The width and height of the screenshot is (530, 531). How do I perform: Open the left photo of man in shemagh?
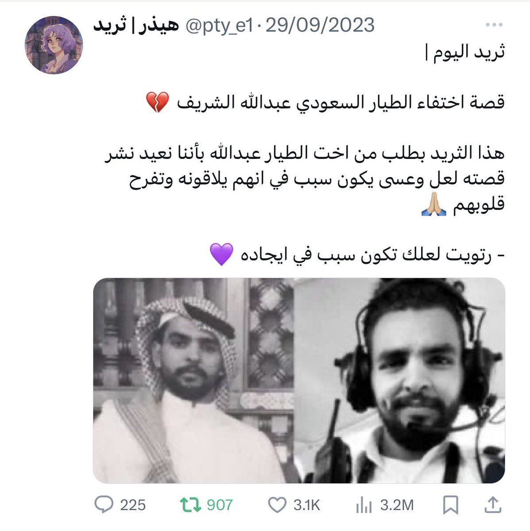[193, 381]
